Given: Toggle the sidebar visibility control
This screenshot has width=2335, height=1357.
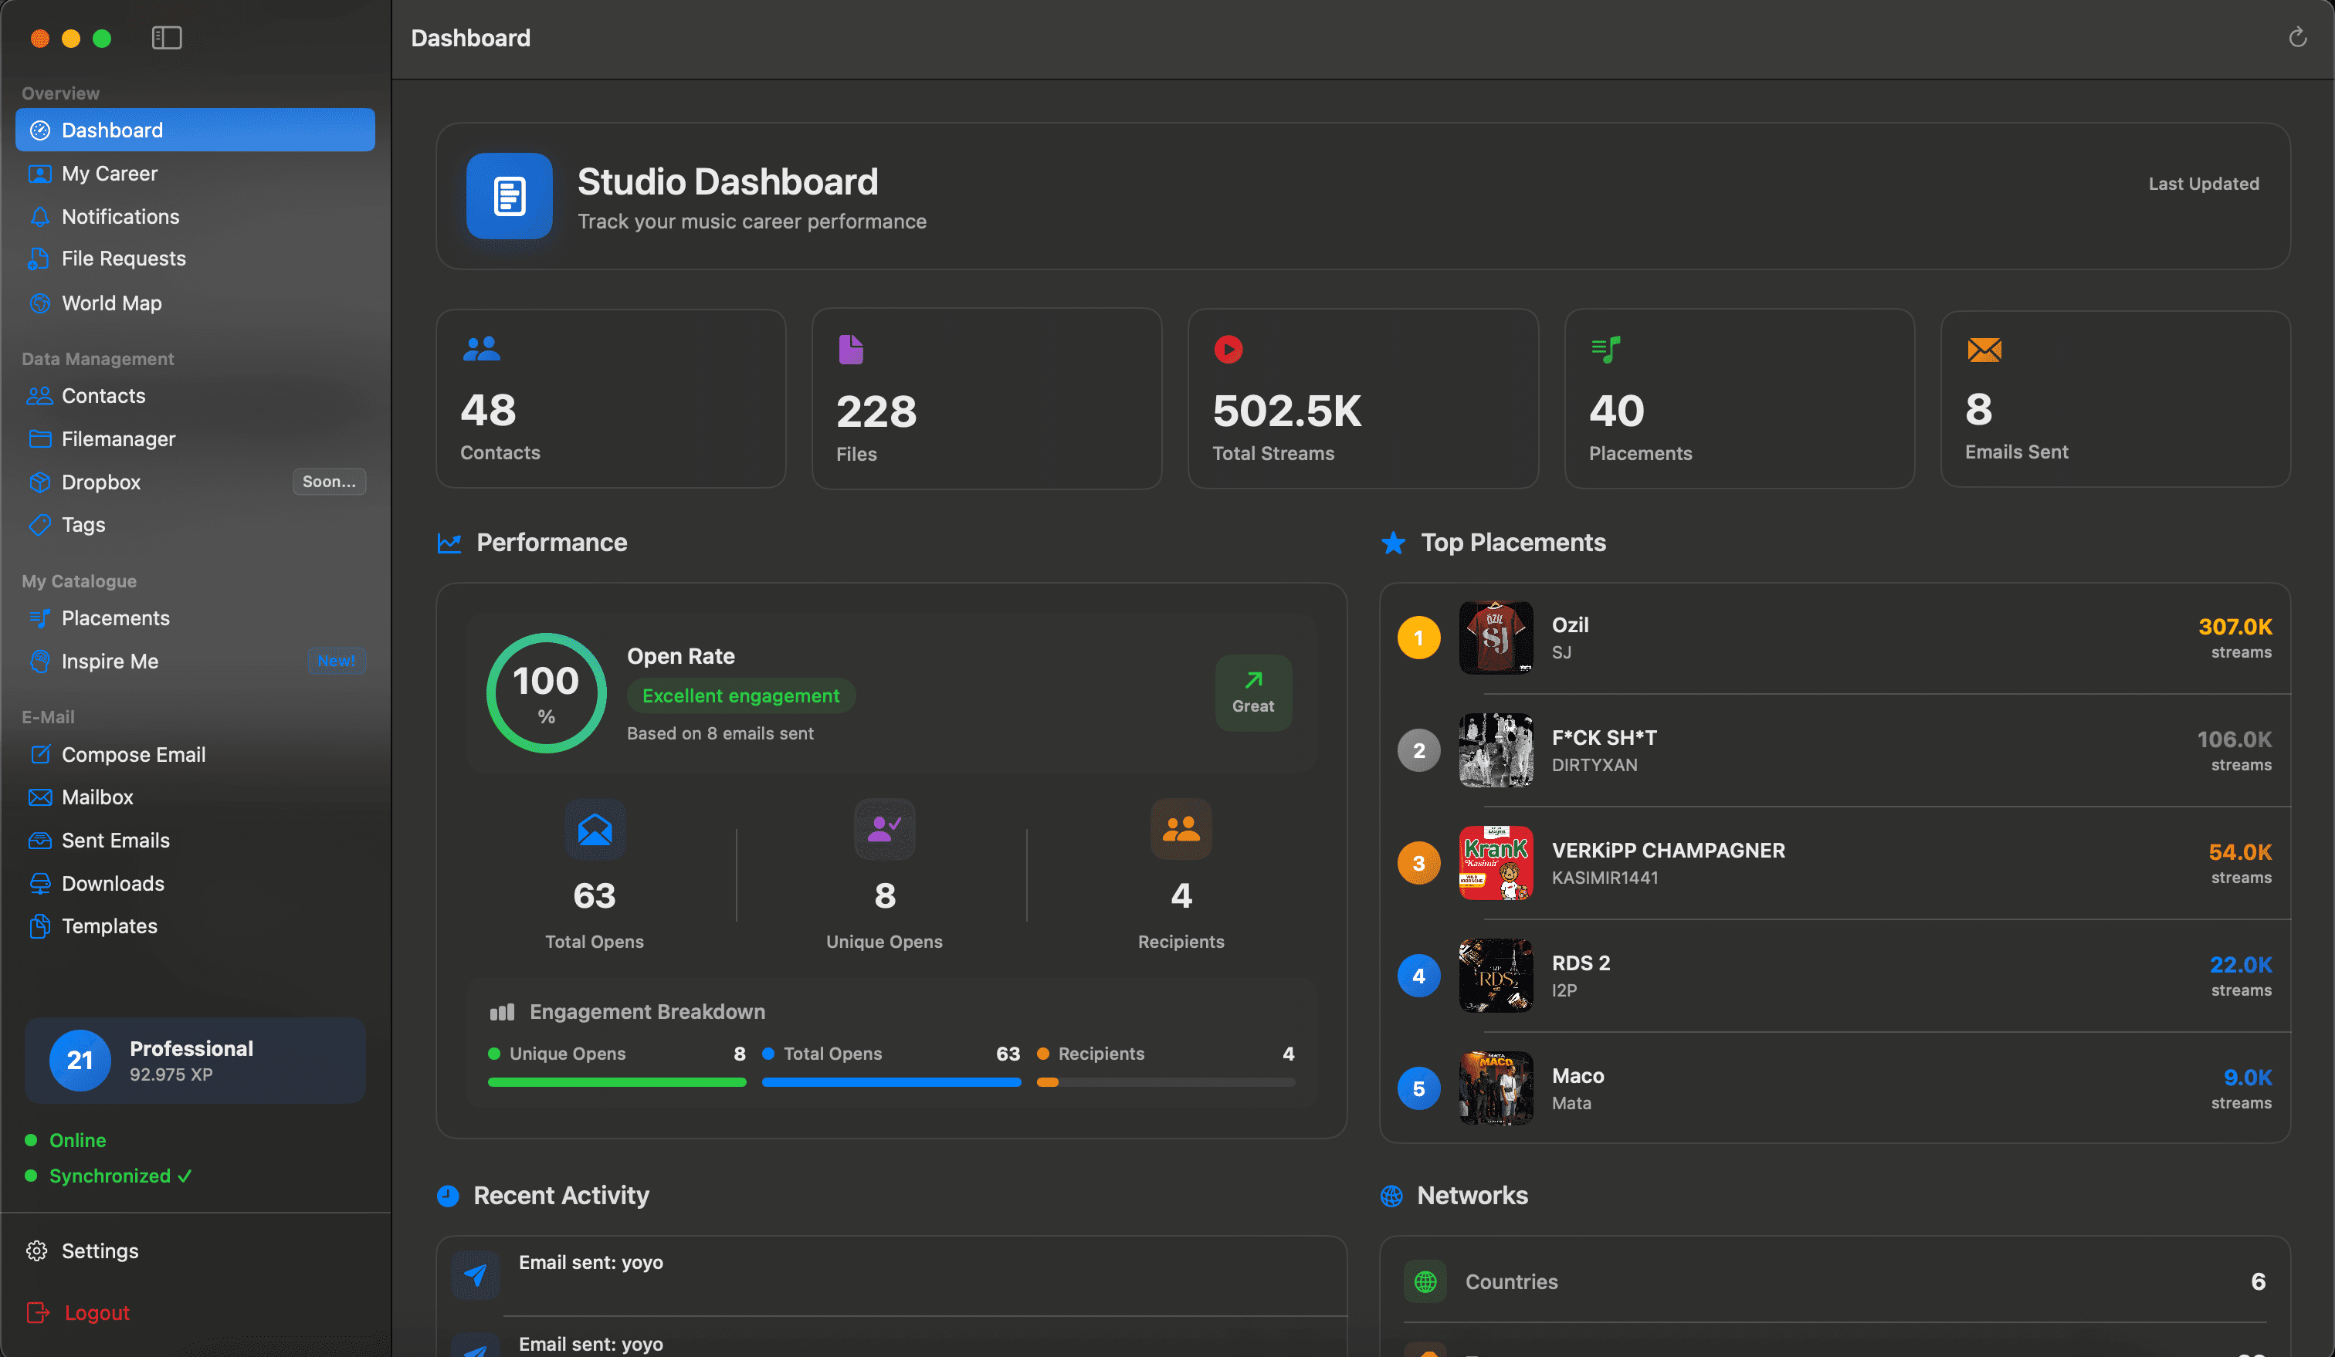Looking at the screenshot, I should [x=167, y=38].
